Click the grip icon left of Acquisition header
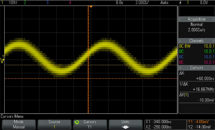This screenshot has width=215, height=130. point(180,19)
